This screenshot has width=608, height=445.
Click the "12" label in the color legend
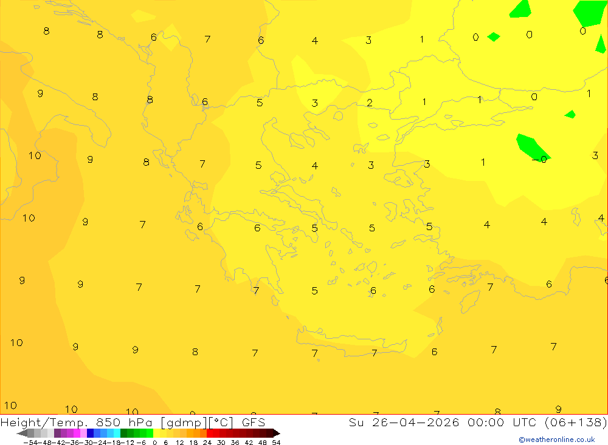[x=180, y=443]
